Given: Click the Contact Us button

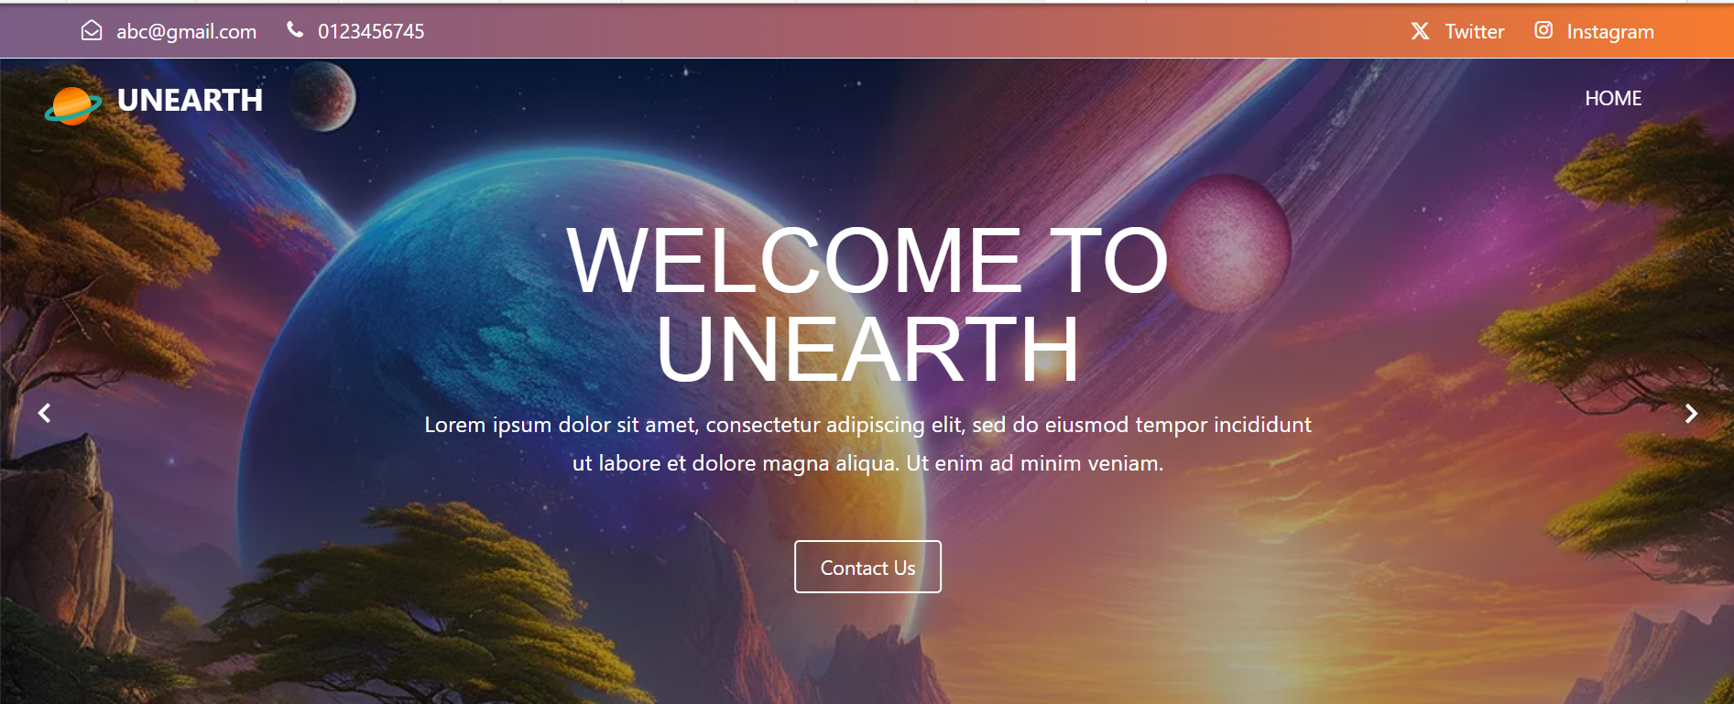Looking at the screenshot, I should (867, 567).
